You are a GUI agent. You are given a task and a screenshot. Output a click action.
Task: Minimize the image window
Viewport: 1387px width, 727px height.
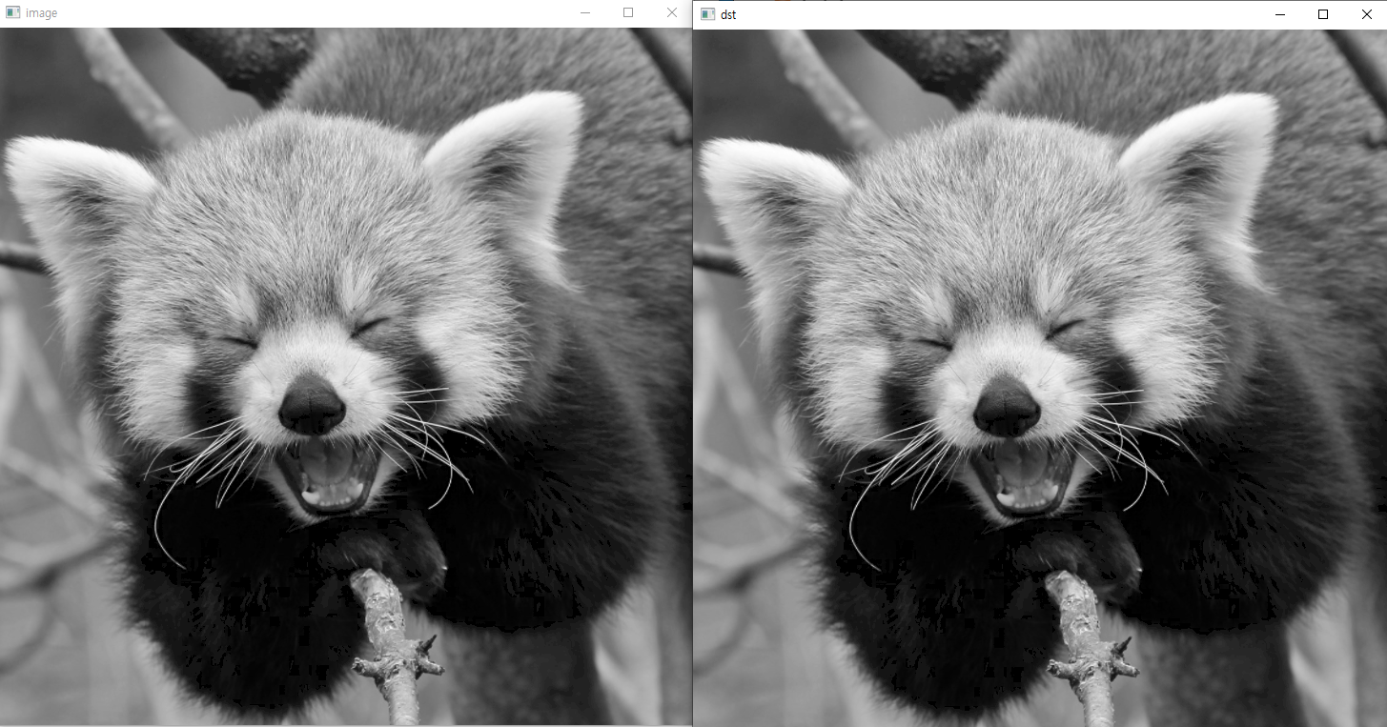[x=585, y=13]
